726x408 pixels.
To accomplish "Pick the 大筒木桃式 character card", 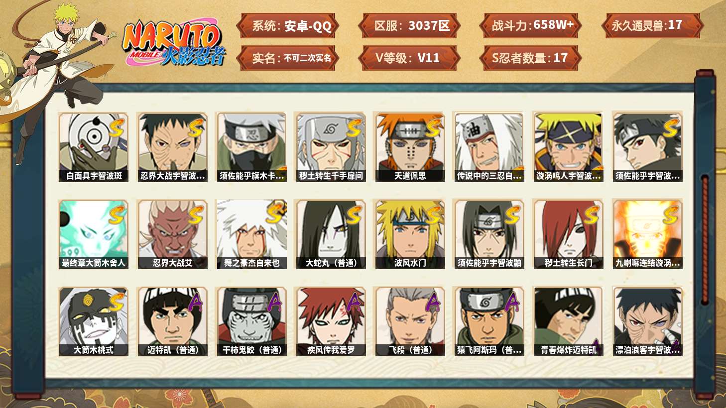I will [x=94, y=321].
